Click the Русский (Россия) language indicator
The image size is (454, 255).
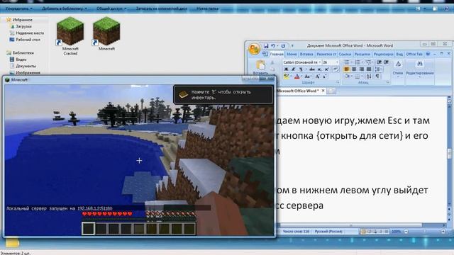[x=328, y=232]
